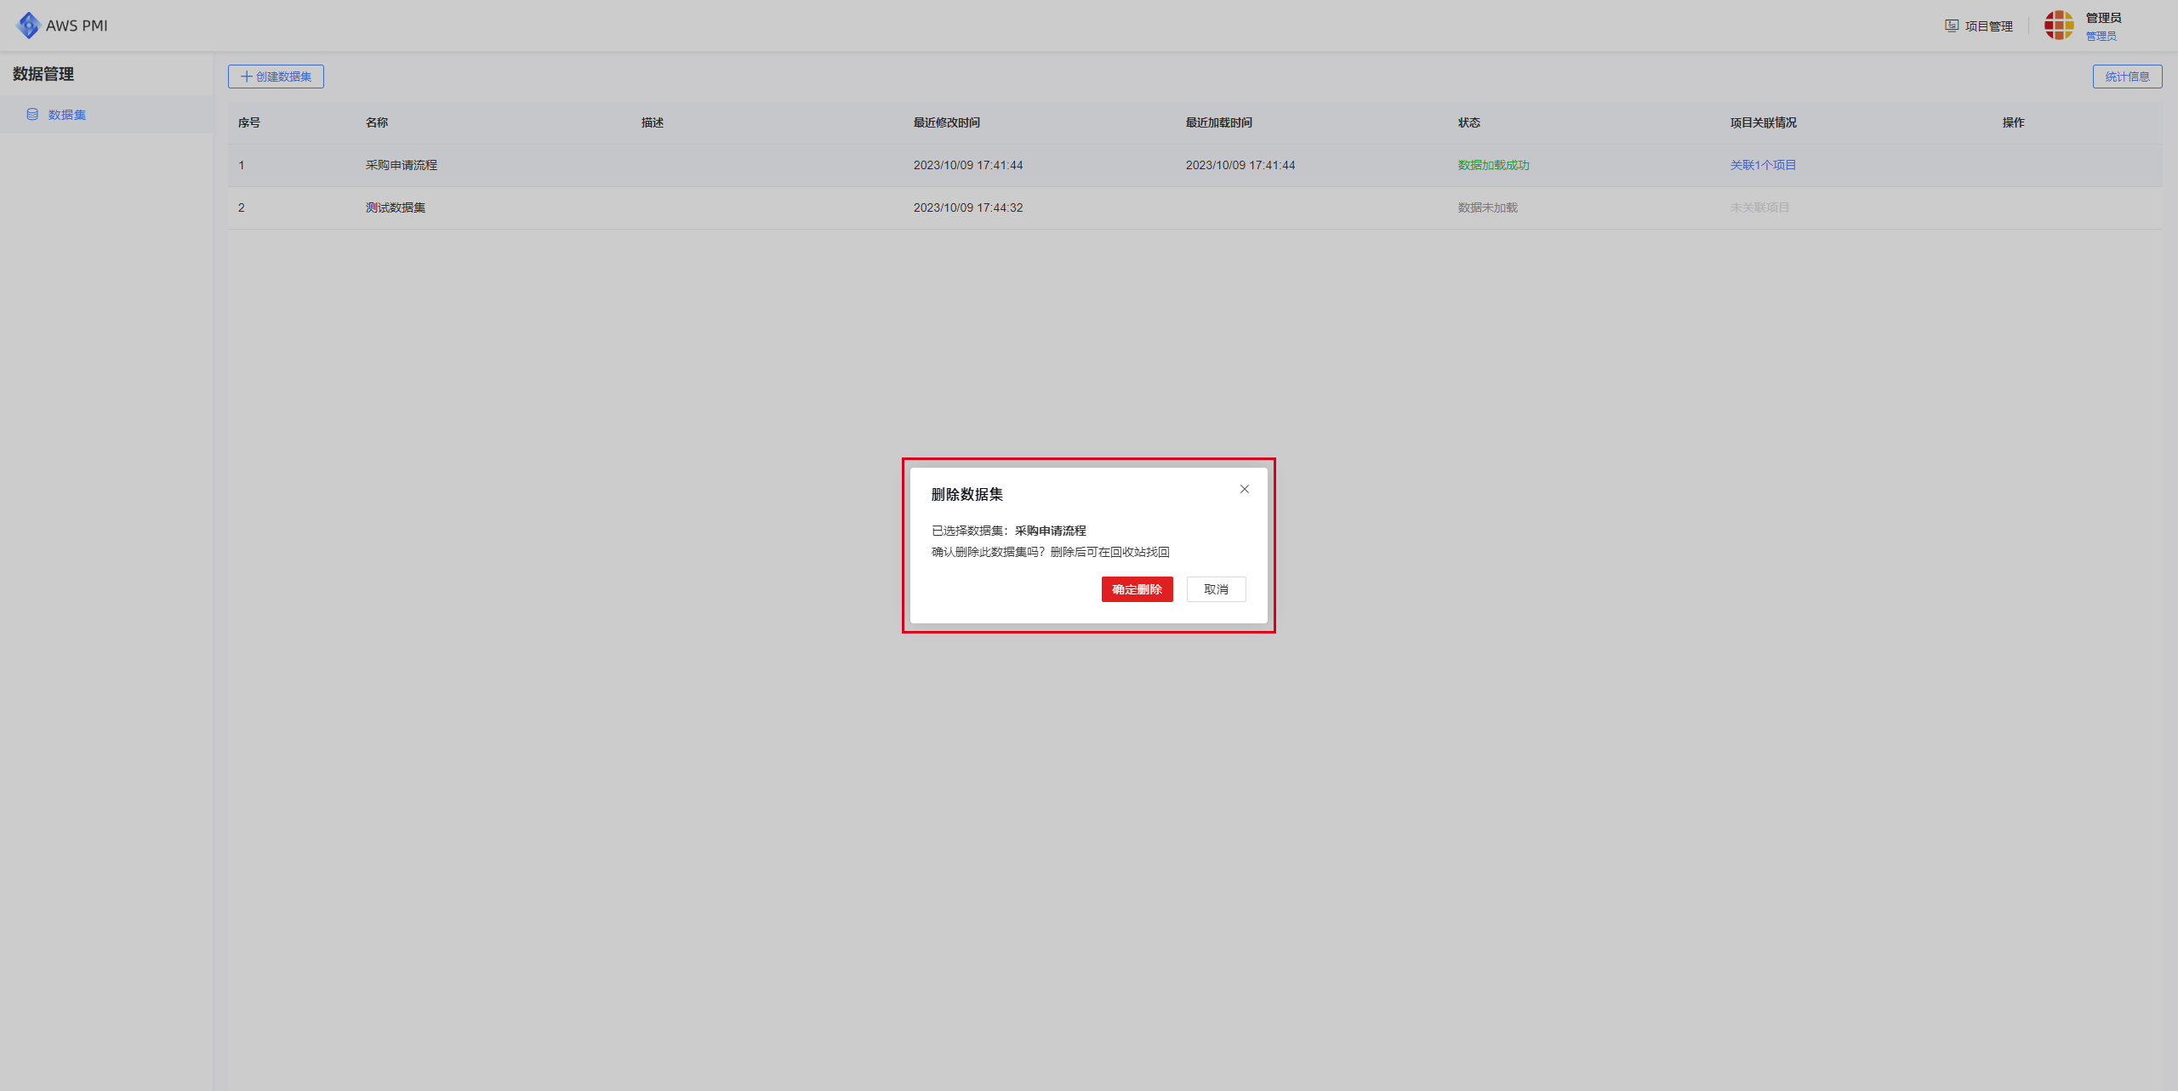Click the 数据管理 sidebar title
The image size is (2178, 1091).
pyautogui.click(x=43, y=74)
